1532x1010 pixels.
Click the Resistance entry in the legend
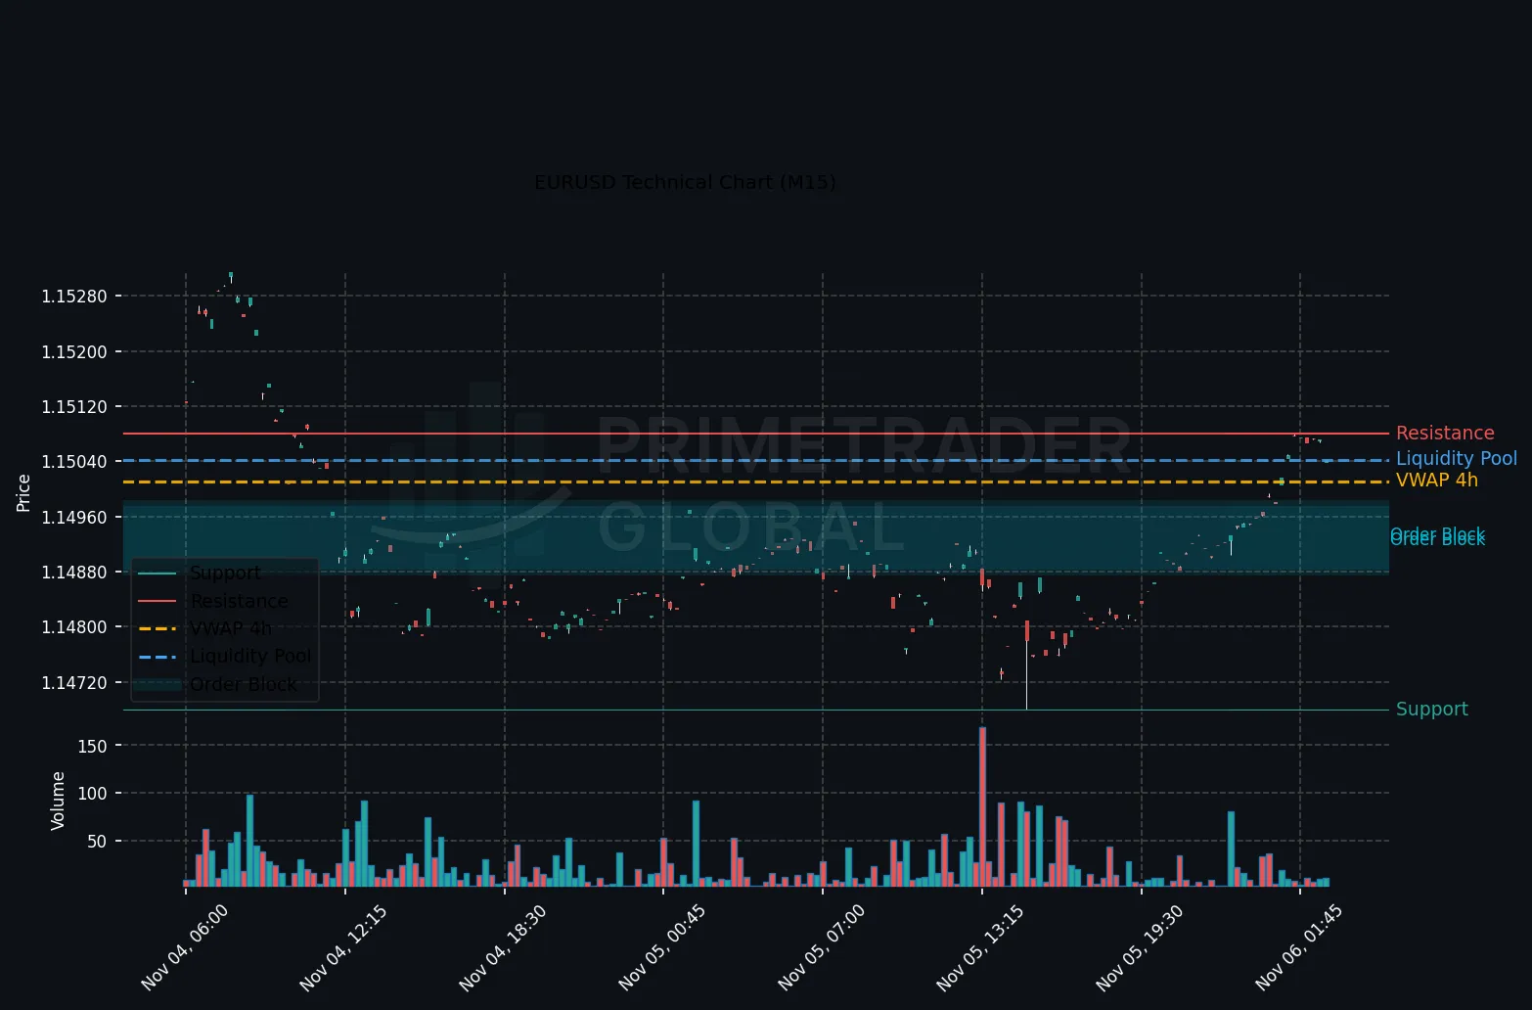tap(240, 601)
